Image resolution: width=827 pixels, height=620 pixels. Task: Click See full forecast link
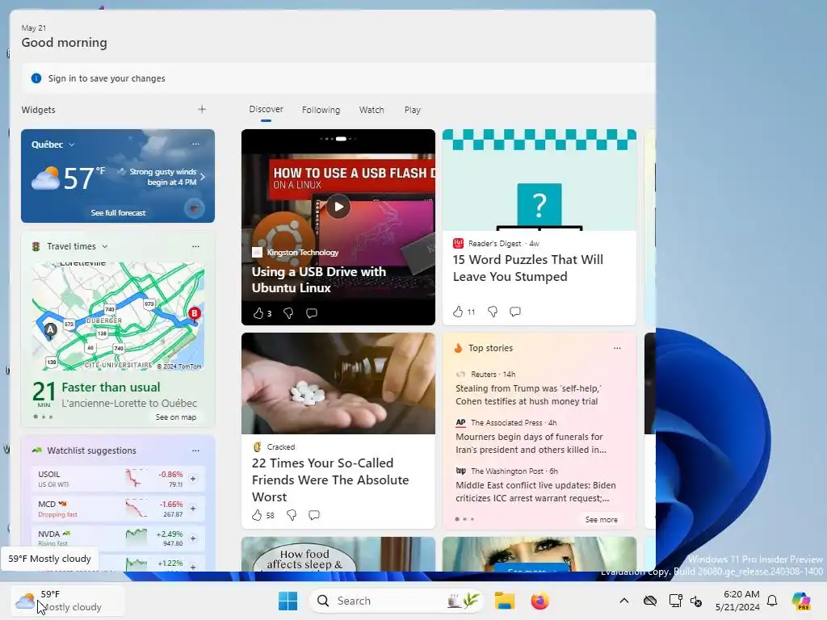[x=118, y=212]
